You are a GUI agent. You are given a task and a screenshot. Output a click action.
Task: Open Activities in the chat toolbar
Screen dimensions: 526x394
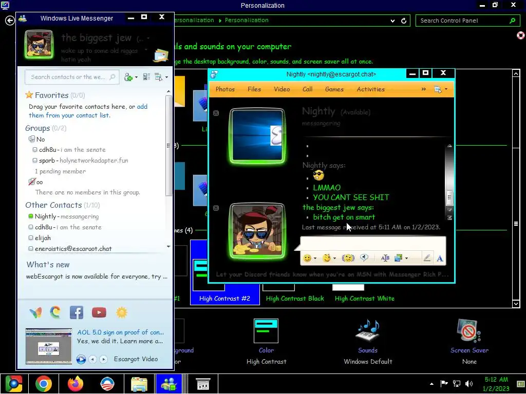pos(371,89)
